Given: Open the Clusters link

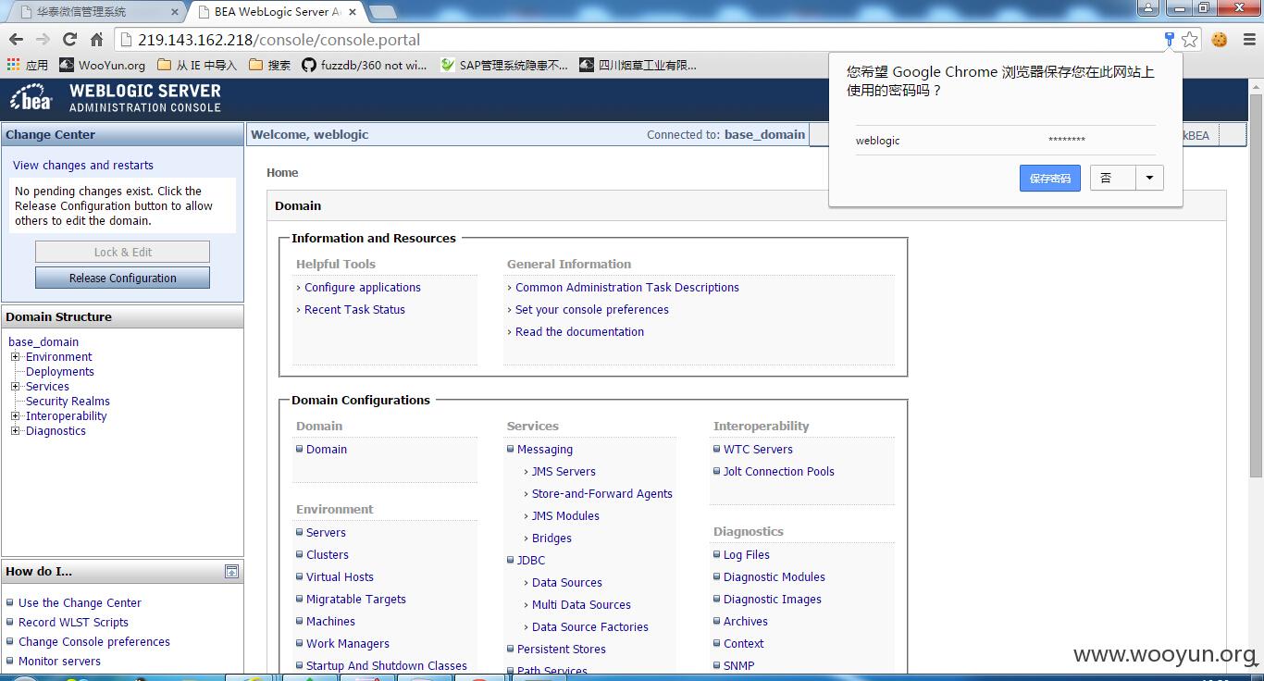Looking at the screenshot, I should click(x=328, y=554).
